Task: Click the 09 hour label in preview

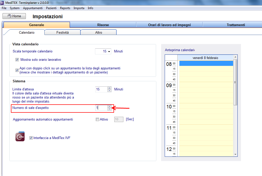Action: point(169,86)
